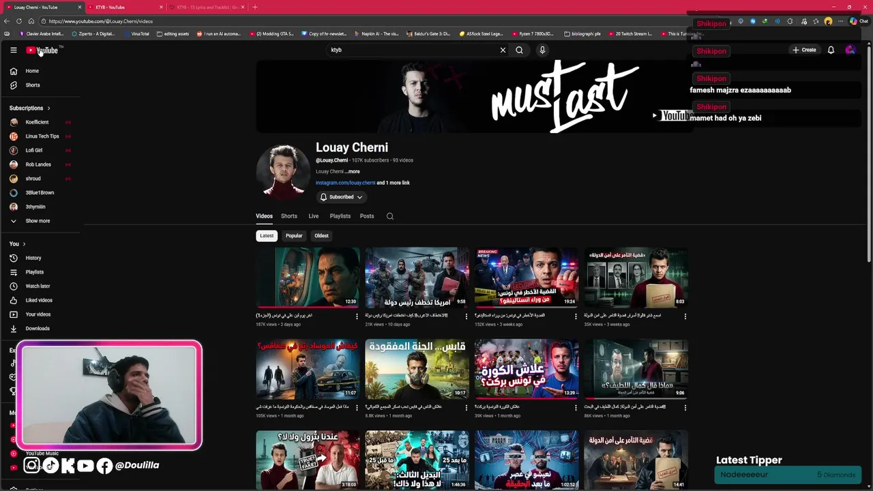Screen dimensions: 873x491
Task: Open VirusTotal bookmark
Action: (x=136, y=33)
